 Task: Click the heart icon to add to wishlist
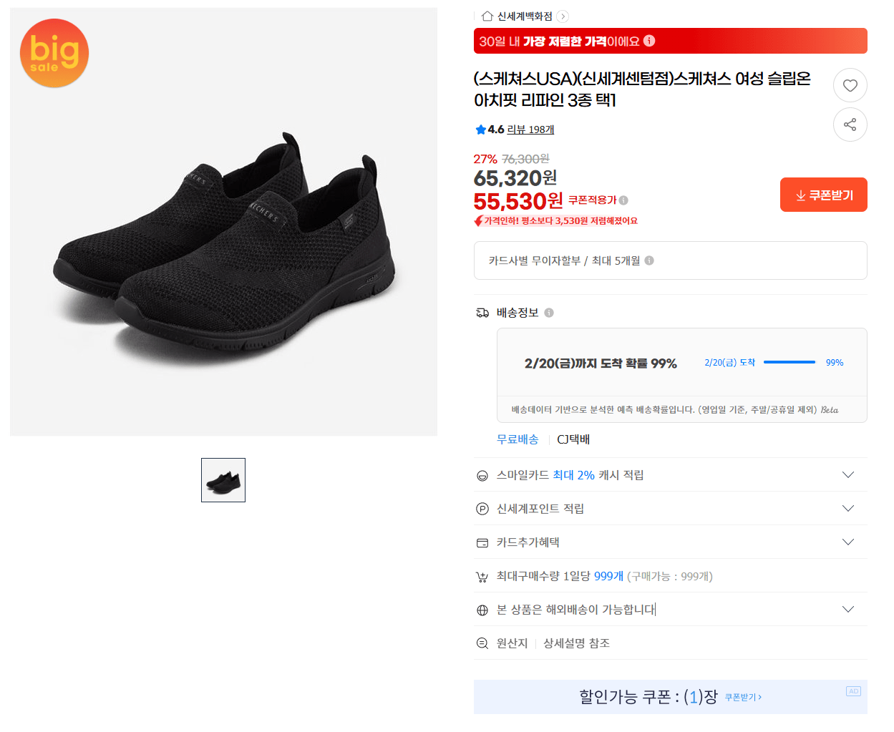(850, 85)
